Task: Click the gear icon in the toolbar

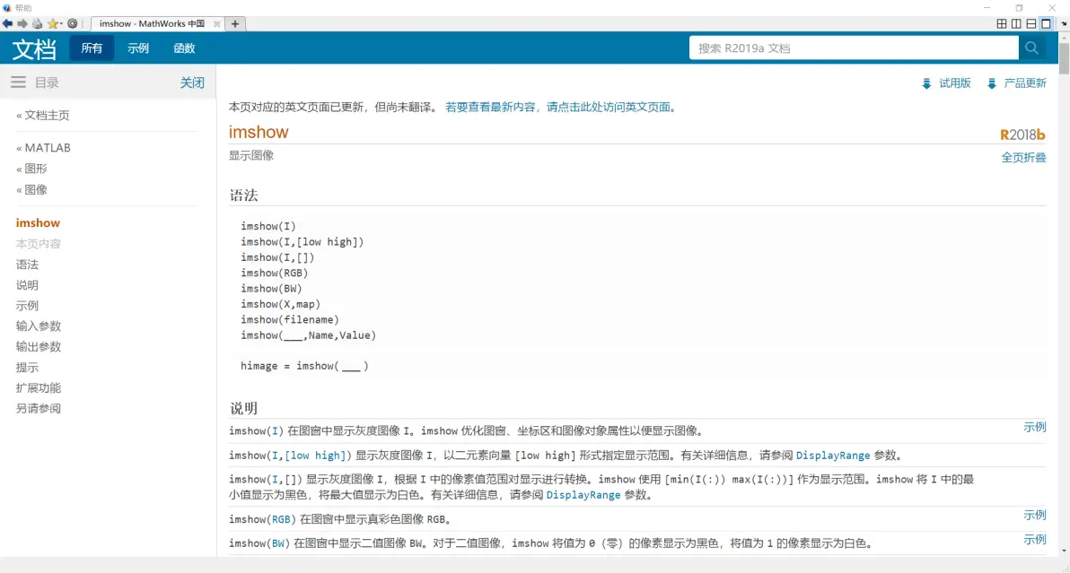Action: [73, 24]
